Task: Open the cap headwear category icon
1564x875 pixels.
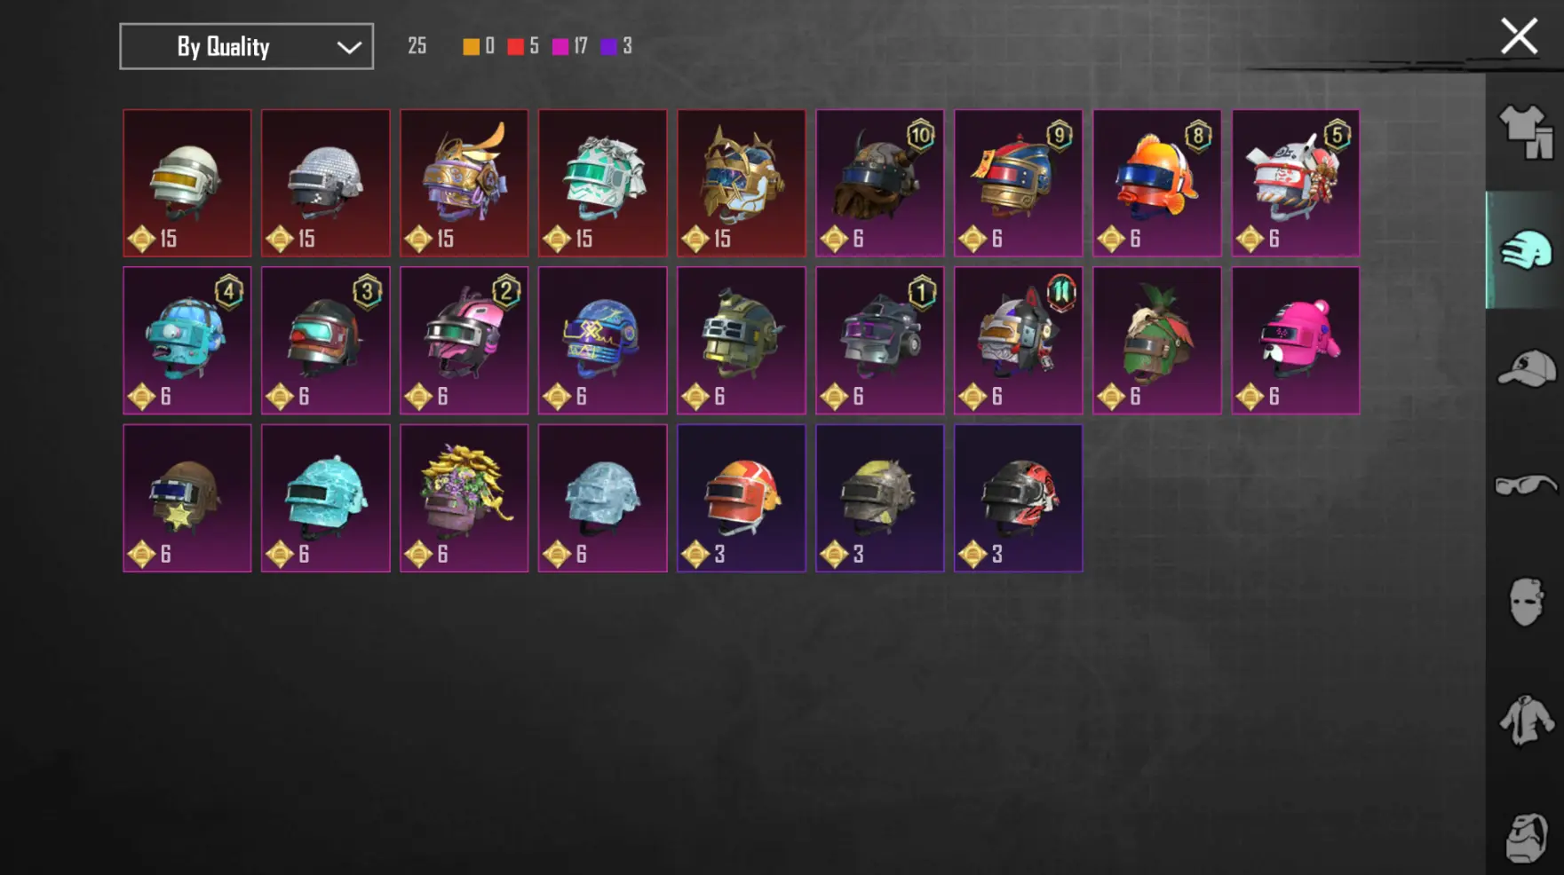Action: tap(1525, 368)
